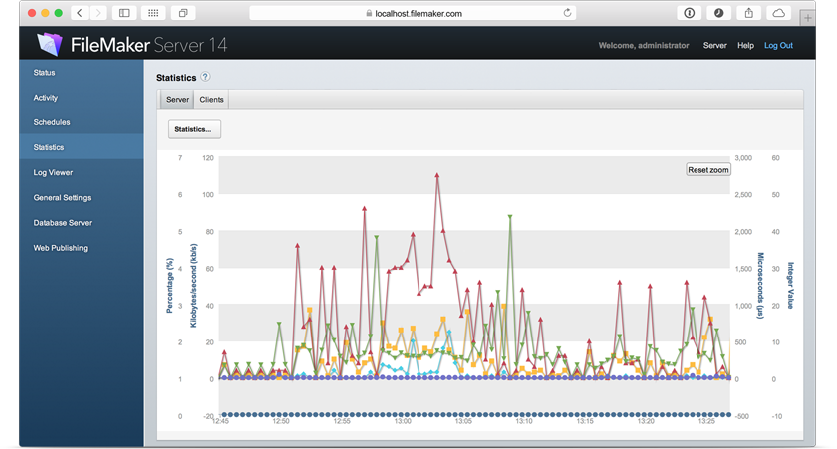Click the Statistics page heading
837x449 pixels.
point(176,78)
